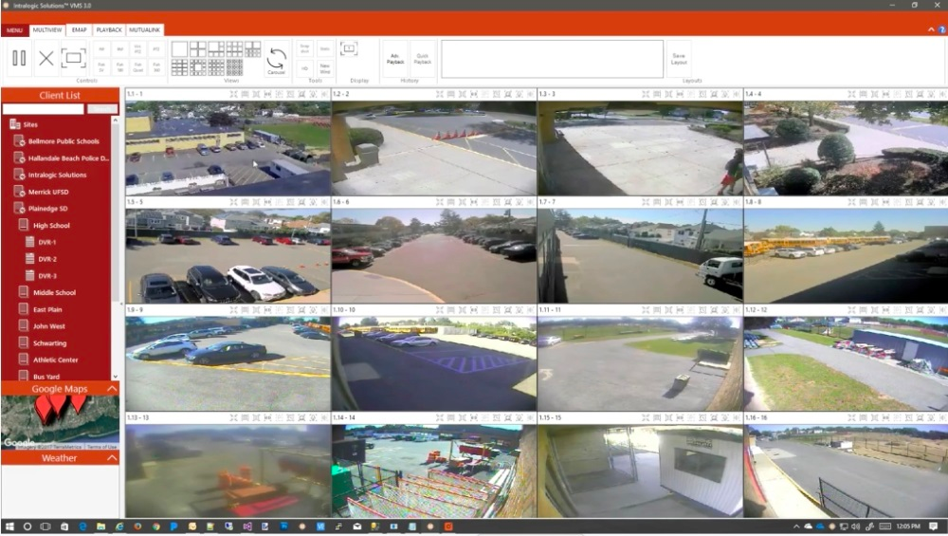Click the empty layouts box in ribbon

(x=552, y=59)
